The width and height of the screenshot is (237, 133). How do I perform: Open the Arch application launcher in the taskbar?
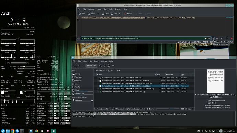(3, 131)
